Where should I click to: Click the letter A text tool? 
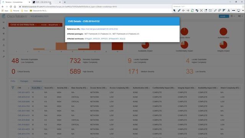coord(229,10)
